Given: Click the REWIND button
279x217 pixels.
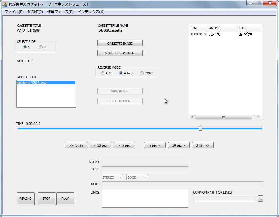Looking at the screenshot, I should tap(26, 199).
